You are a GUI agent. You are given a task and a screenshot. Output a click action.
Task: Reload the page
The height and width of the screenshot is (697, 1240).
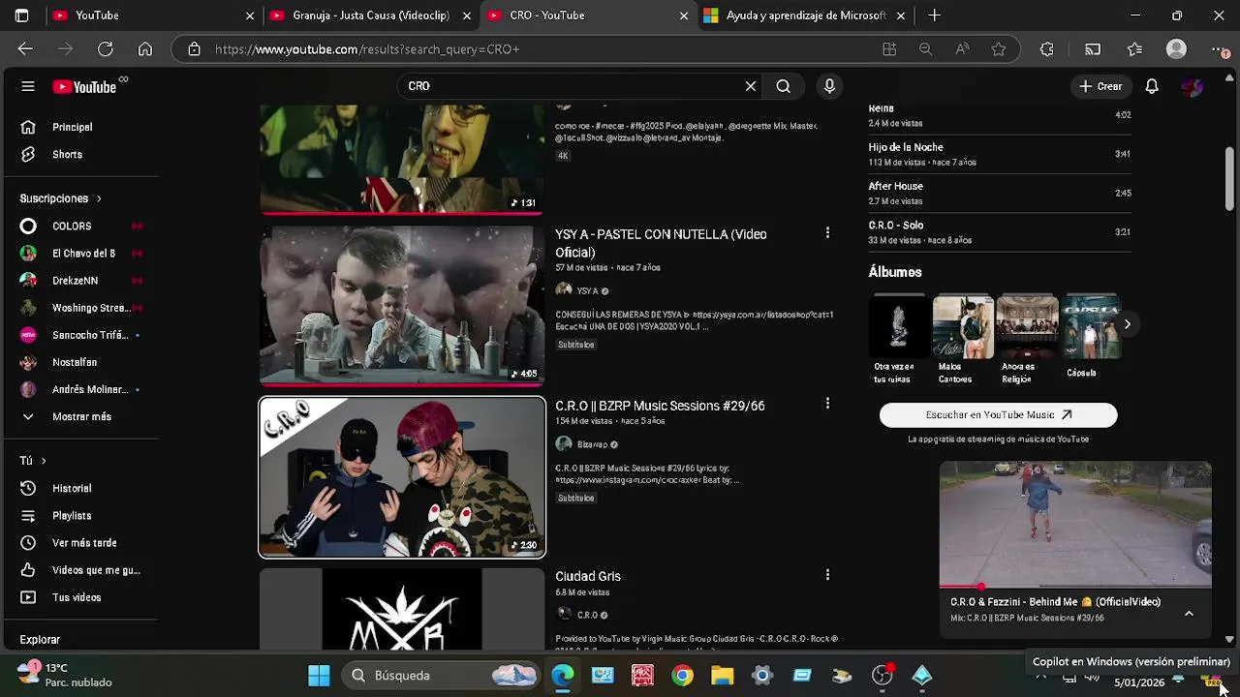(x=105, y=49)
